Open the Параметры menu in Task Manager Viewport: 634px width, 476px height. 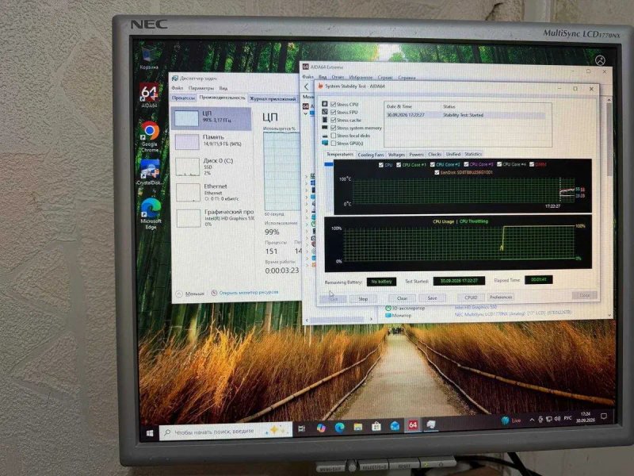[201, 88]
